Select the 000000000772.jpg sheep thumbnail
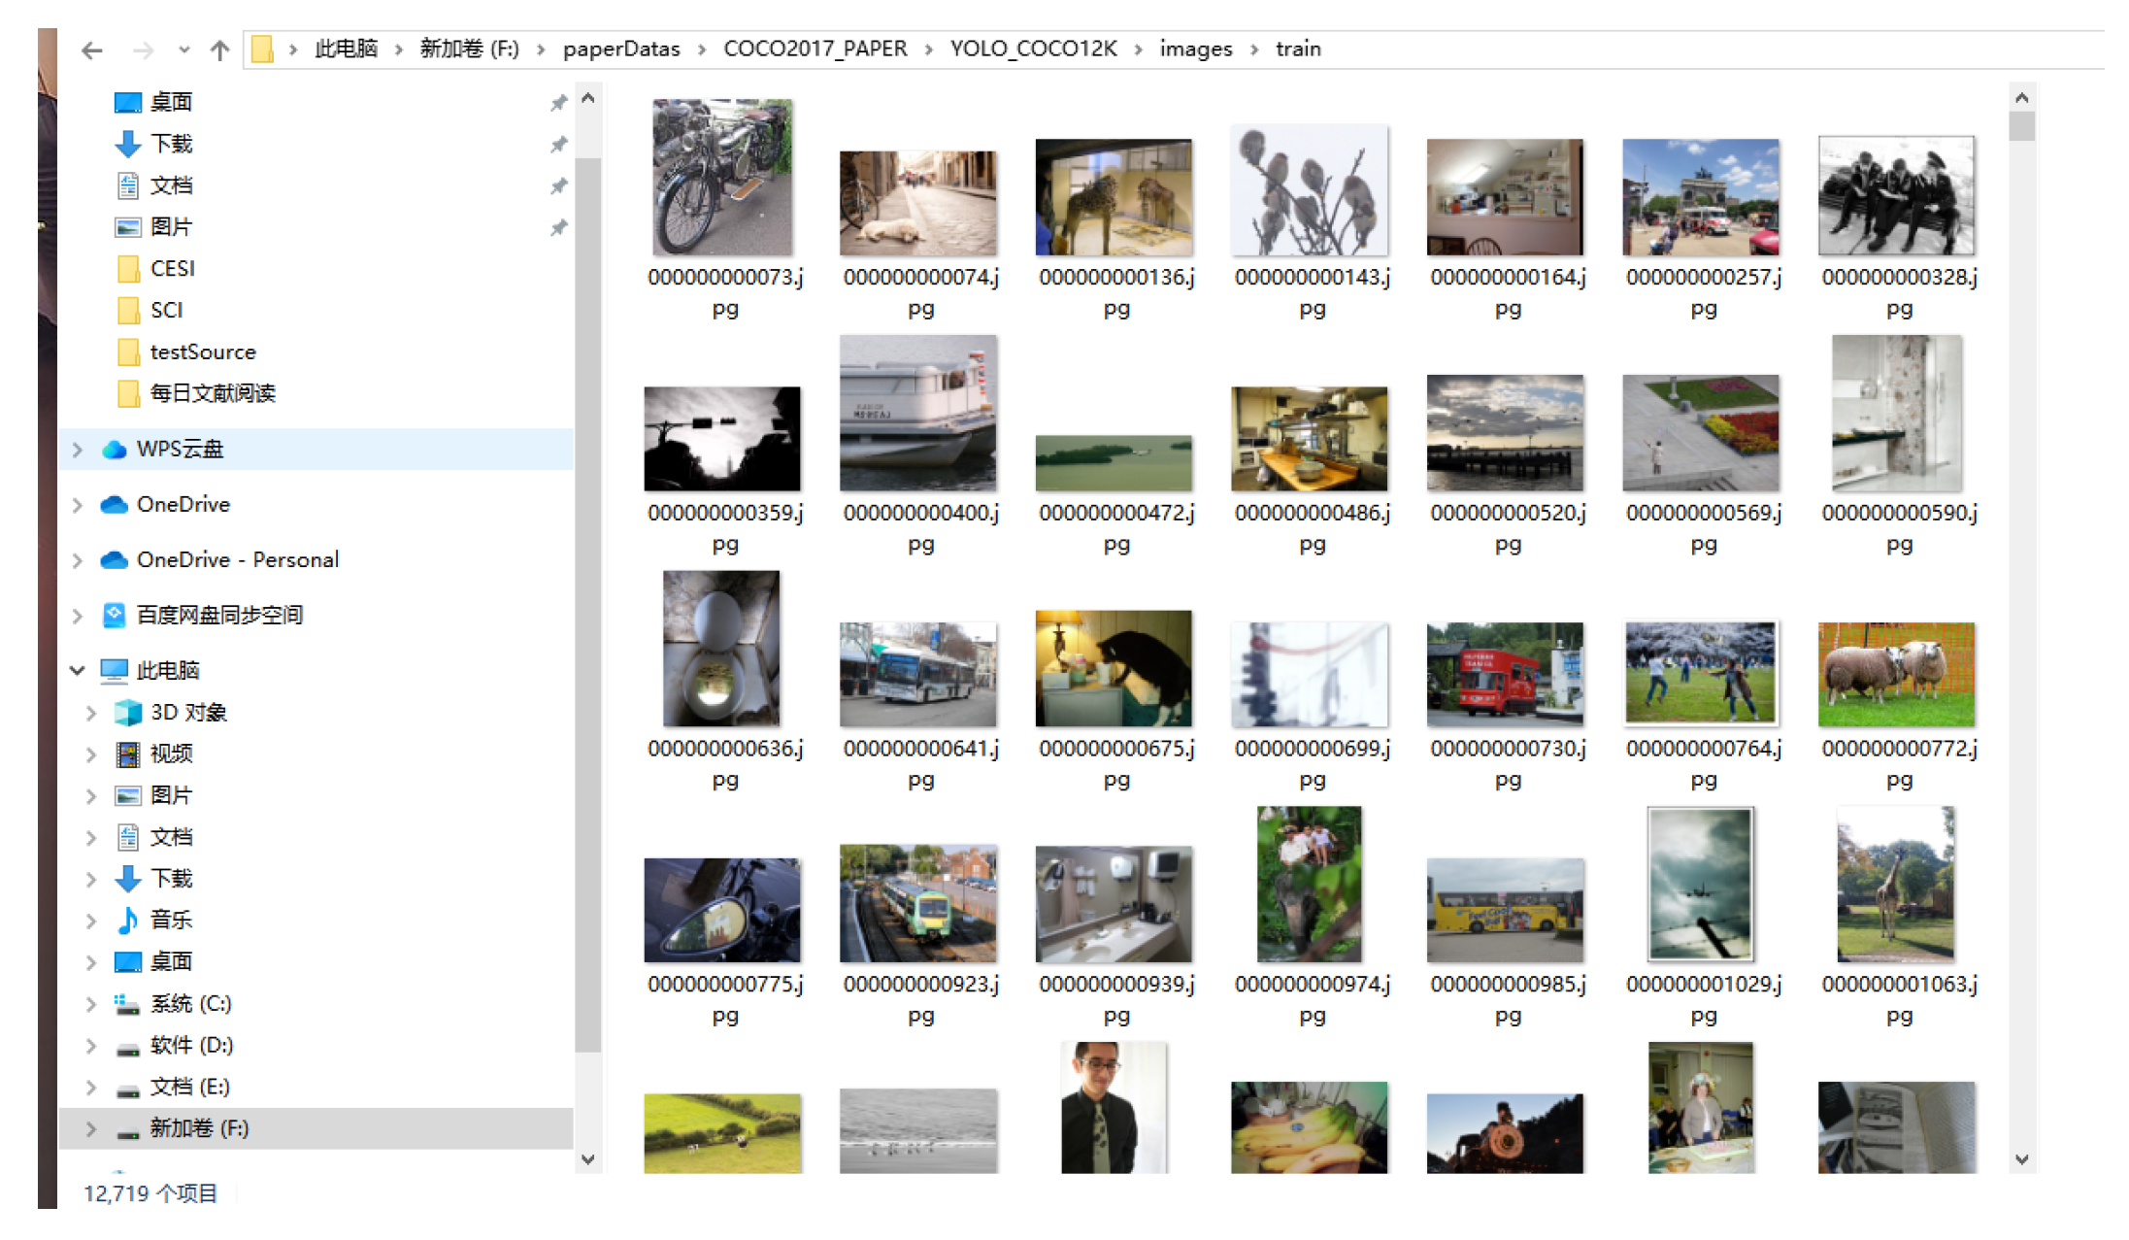This screenshot has height=1240, width=2129. [1896, 674]
